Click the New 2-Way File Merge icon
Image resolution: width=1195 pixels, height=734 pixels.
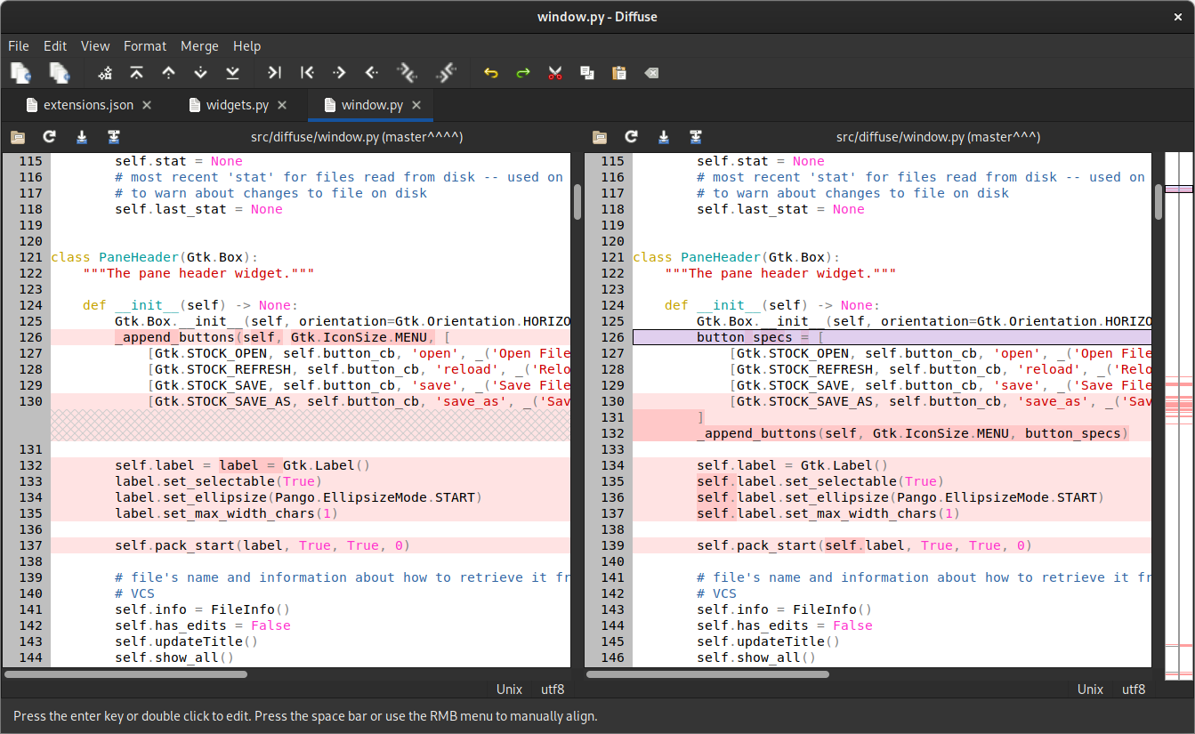(20, 73)
